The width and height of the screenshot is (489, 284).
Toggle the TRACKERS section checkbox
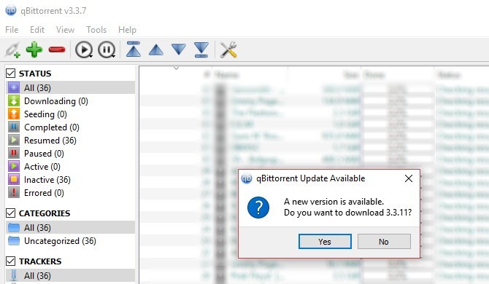click(11, 261)
